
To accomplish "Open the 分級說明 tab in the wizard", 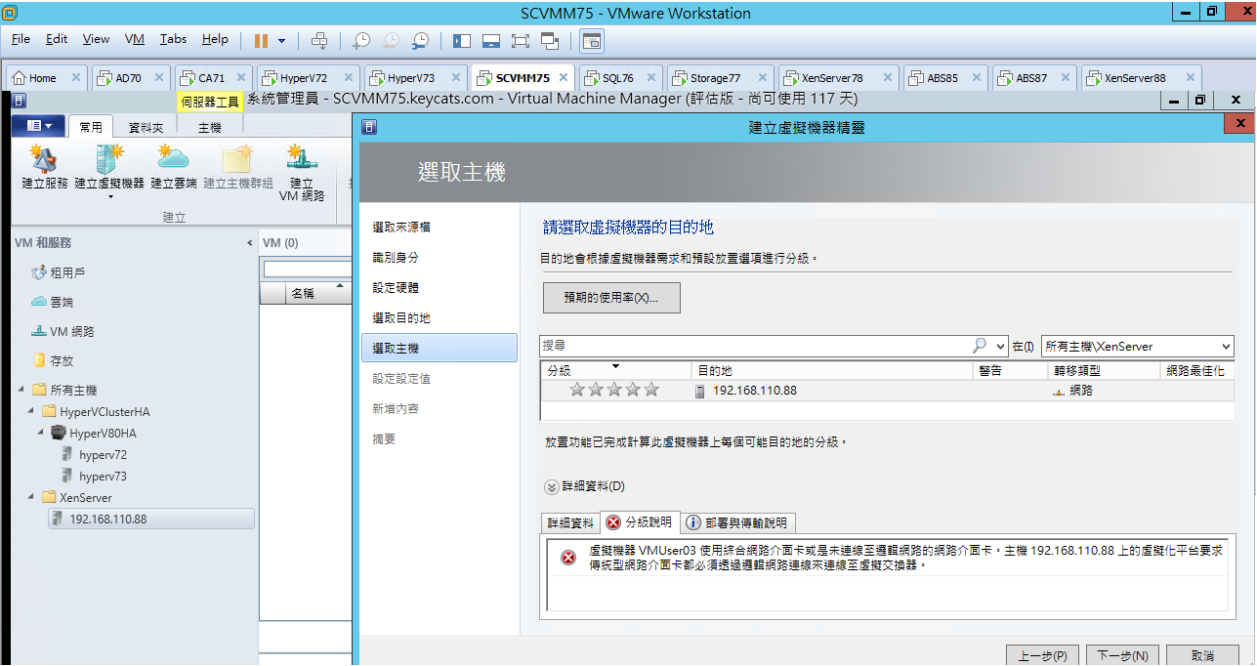I will 640,522.
